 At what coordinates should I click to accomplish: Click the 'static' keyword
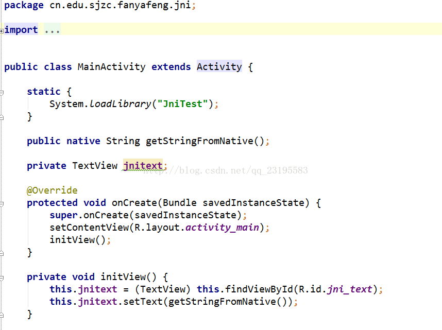[44, 92]
